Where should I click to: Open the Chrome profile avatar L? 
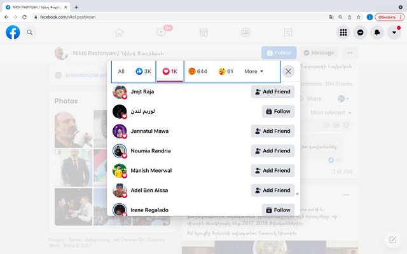tap(369, 17)
